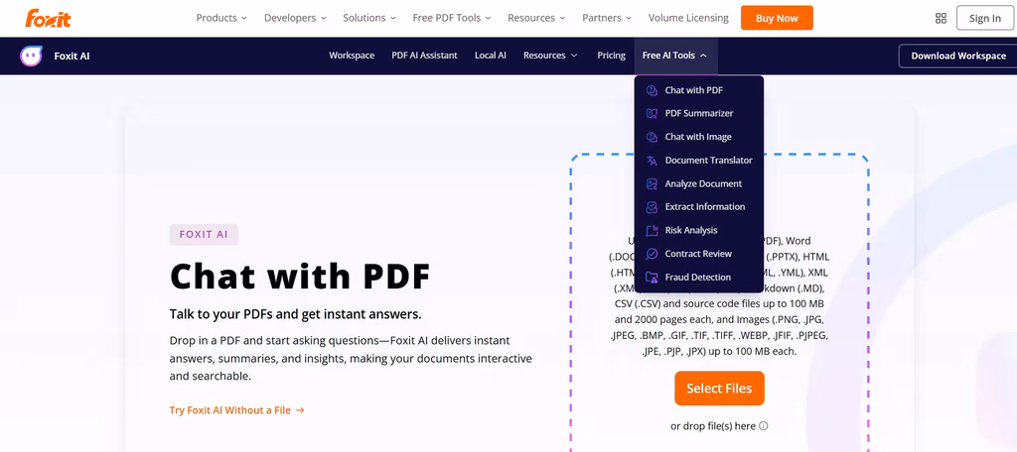
Task: Click the Foxit AI brand text
Action: [x=72, y=56]
